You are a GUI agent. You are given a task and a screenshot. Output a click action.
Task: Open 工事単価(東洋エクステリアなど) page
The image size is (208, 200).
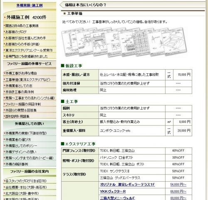(x=28, y=80)
